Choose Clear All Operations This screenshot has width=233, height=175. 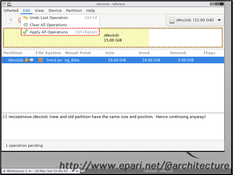coord(60,25)
